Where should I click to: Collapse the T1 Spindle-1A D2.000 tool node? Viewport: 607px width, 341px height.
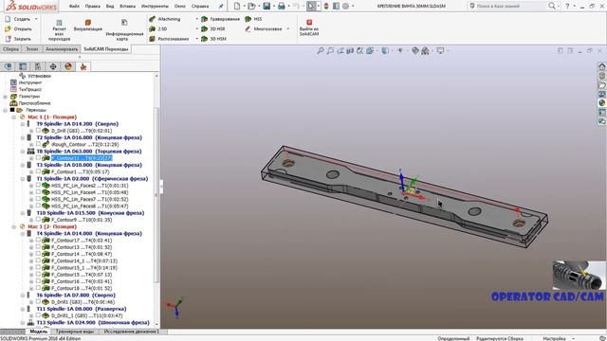pyautogui.click(x=23, y=179)
